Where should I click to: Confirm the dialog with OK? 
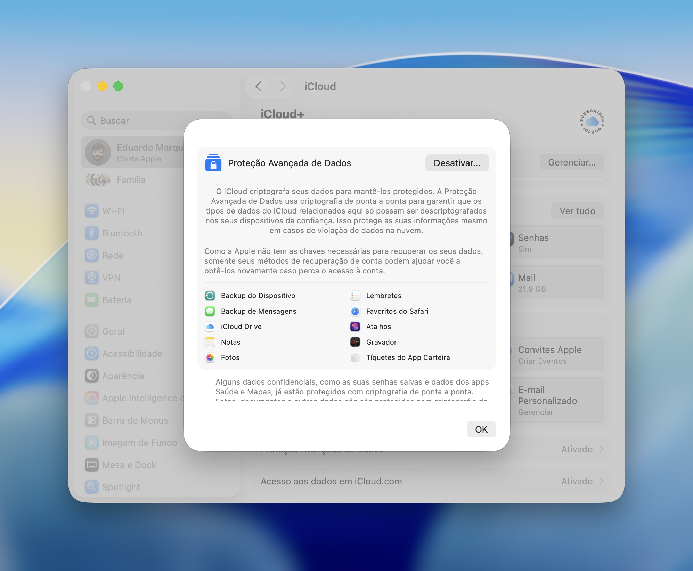pyautogui.click(x=481, y=429)
